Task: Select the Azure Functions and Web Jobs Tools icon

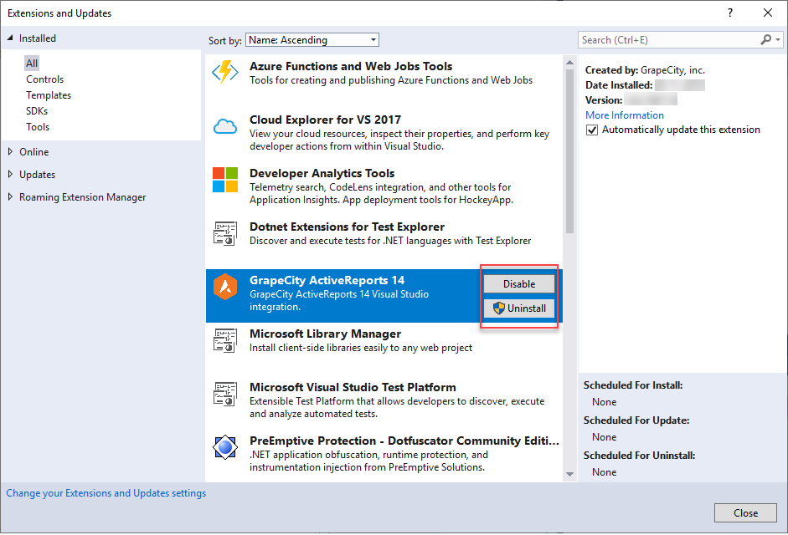Action: [x=224, y=73]
